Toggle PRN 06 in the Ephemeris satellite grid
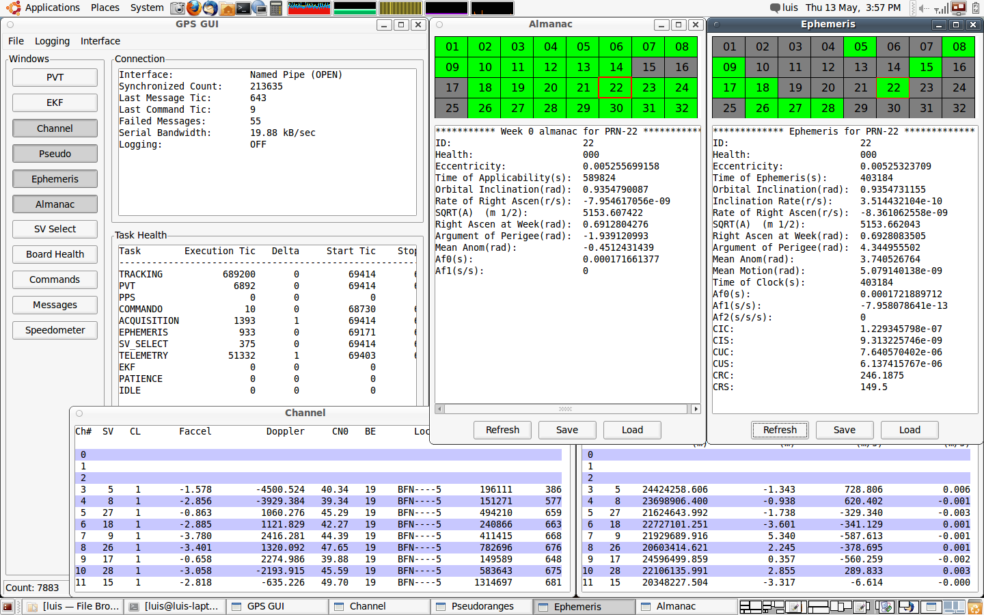Viewport: 984px width, 615px height. pos(893,46)
